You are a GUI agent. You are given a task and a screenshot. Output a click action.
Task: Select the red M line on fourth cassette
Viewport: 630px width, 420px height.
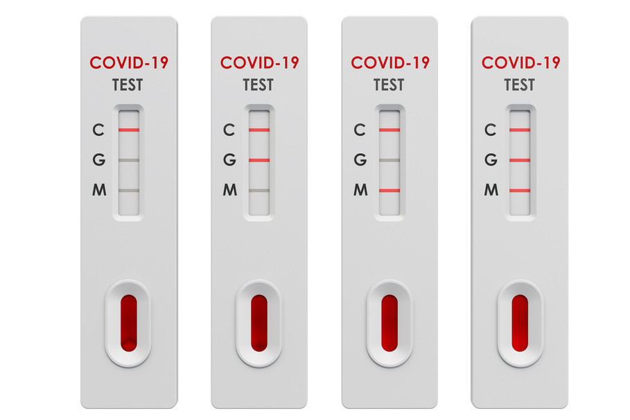click(520, 191)
